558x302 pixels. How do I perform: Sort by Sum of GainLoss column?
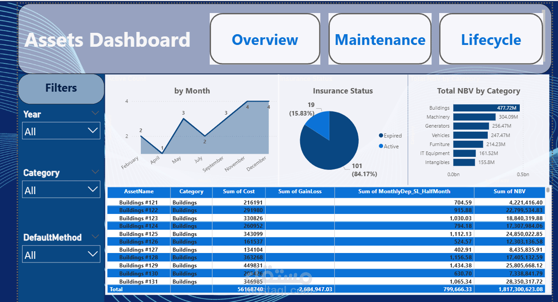pos(300,191)
